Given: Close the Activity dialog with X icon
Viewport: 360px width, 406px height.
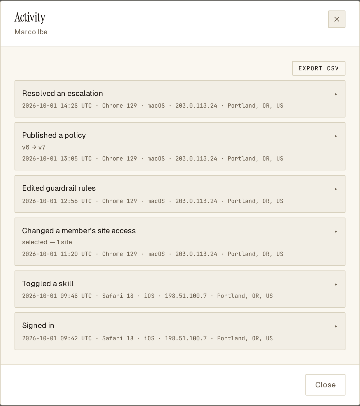Looking at the screenshot, I should point(336,19).
